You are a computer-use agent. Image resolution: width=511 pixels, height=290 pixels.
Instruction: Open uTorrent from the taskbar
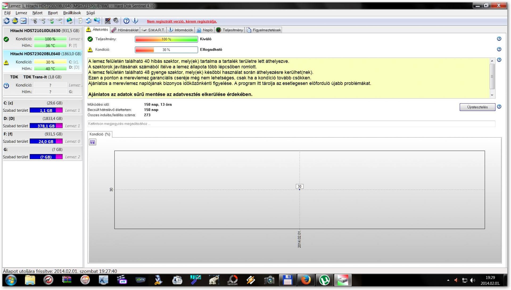[324, 280]
